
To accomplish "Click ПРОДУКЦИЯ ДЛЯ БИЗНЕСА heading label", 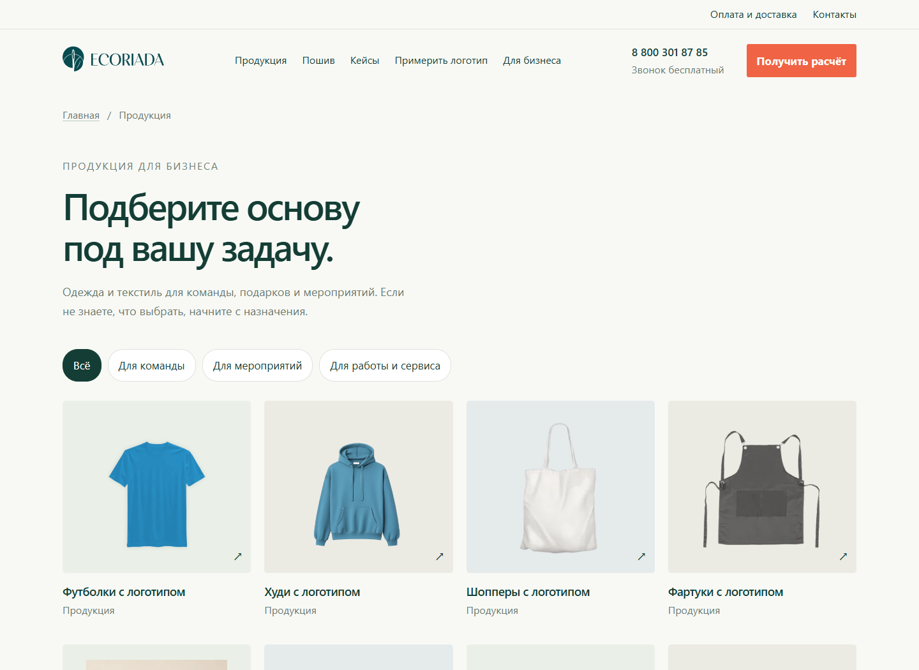I will [x=140, y=167].
